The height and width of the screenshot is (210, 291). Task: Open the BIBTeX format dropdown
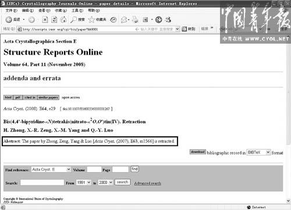258,152
